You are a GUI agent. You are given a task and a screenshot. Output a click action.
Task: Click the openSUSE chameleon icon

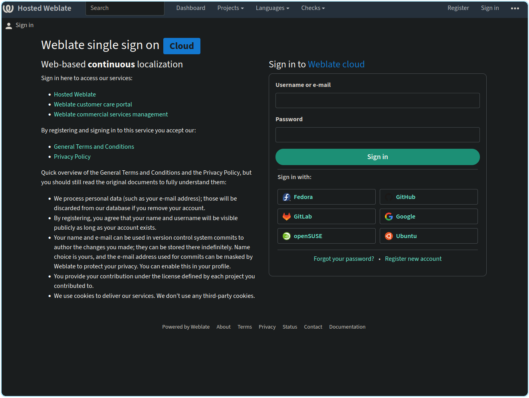tap(287, 236)
